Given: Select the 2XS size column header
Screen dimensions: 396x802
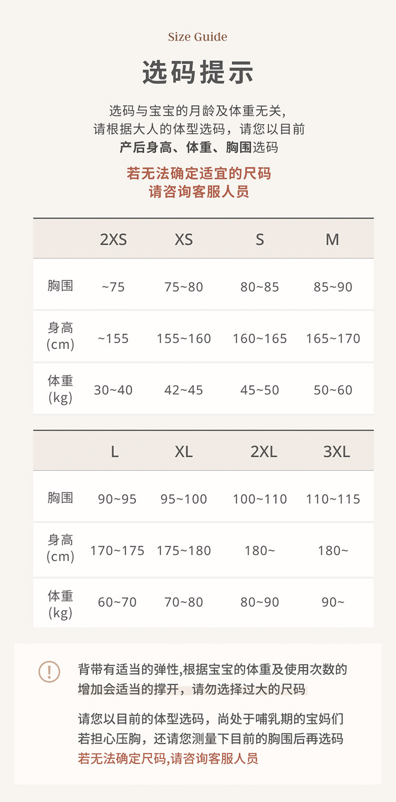Looking at the screenshot, I should [x=114, y=239].
